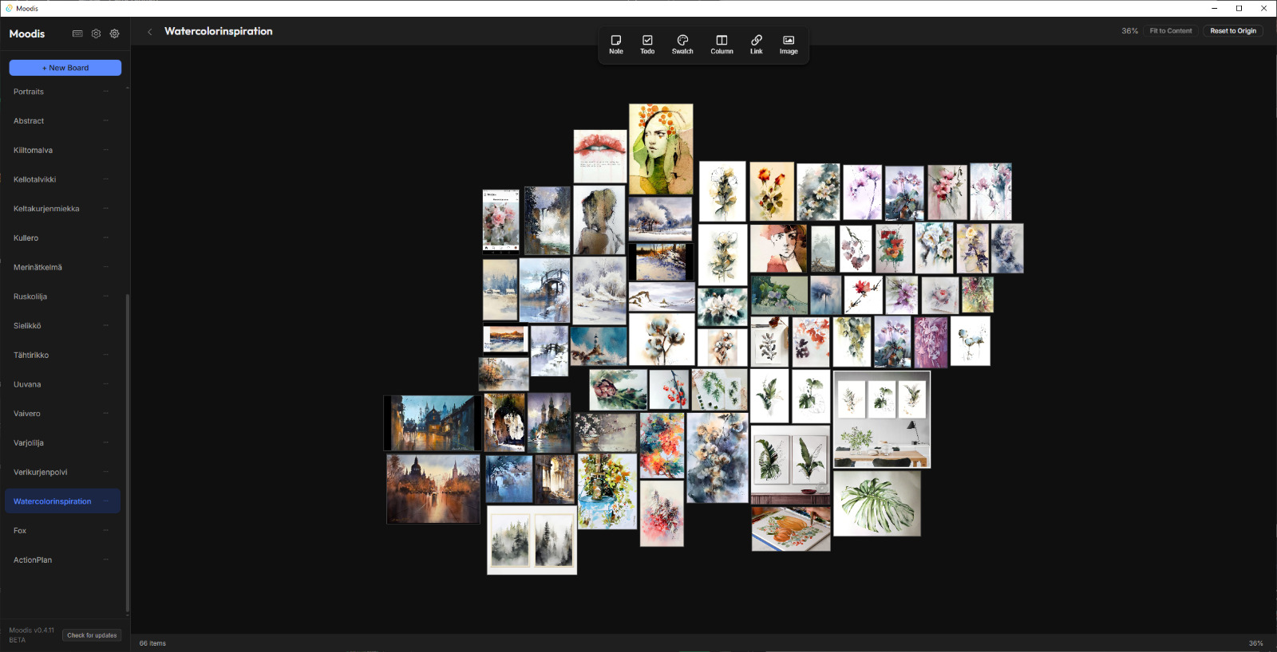This screenshot has width=1277, height=652.
Task: Open the more menu for Ruskolilja
Action: [x=105, y=297]
